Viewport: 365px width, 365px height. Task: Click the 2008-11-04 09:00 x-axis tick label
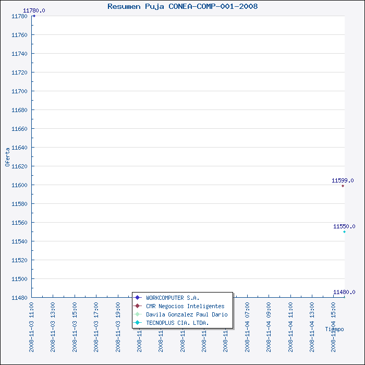click(x=269, y=319)
